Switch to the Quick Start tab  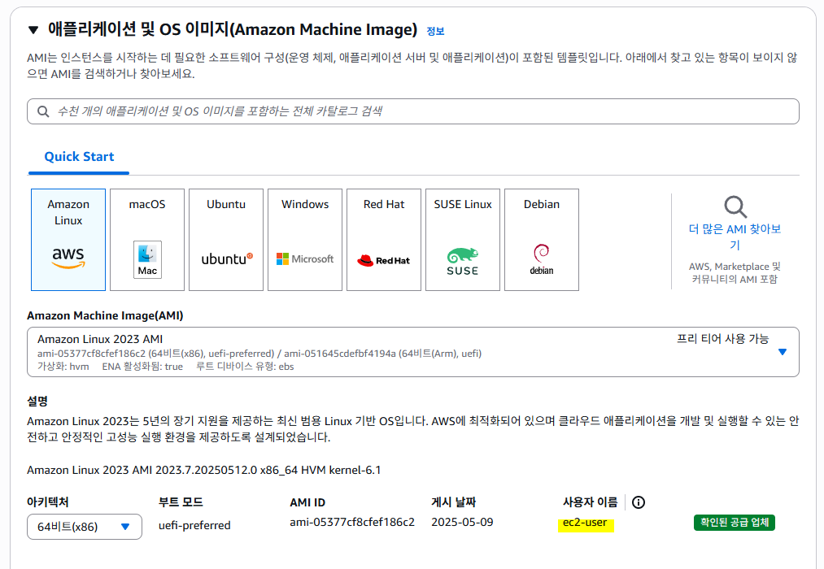[79, 156]
